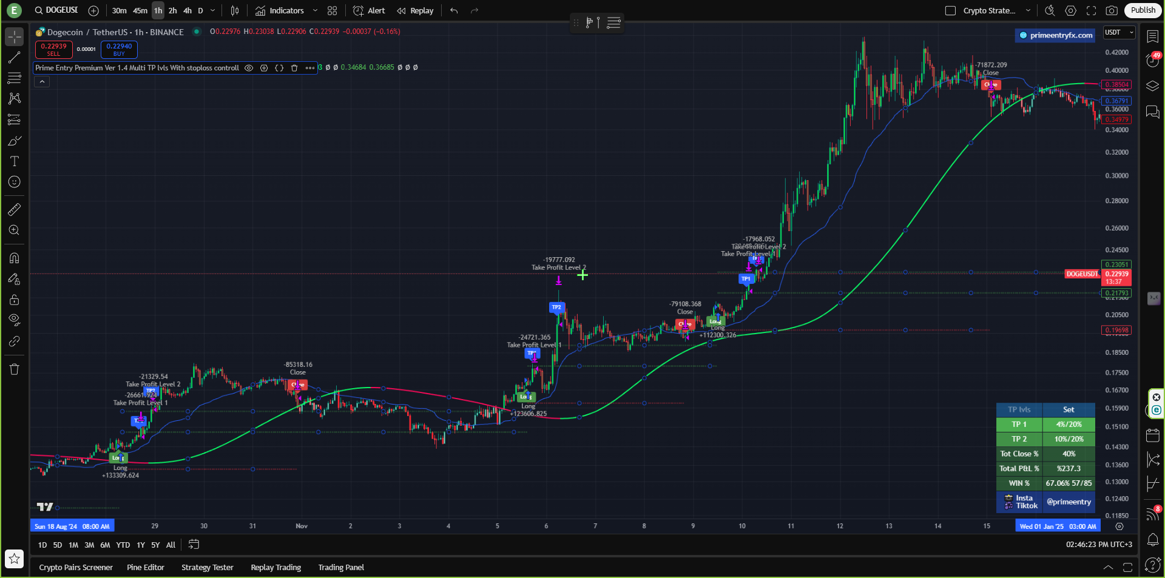This screenshot has height=578, width=1165.
Task: Toggle the link drawings chain icon
Action: coord(15,341)
